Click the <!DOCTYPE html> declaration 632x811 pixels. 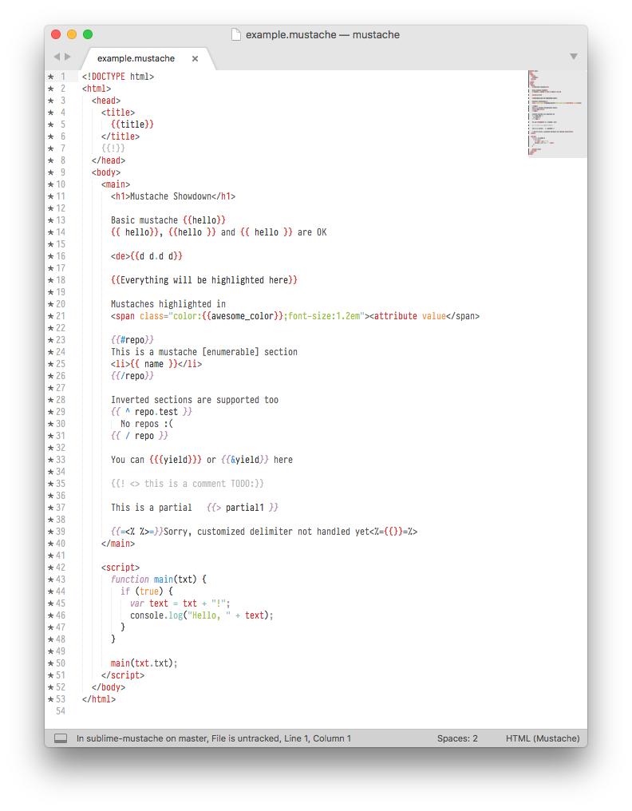[118, 77]
